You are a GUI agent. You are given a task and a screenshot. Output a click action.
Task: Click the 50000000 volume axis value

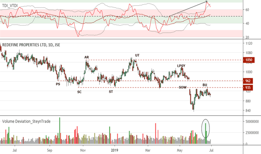(252, 122)
